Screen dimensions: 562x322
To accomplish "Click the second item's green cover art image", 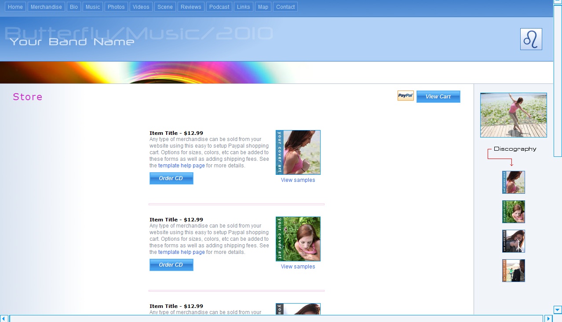I will [298, 239].
